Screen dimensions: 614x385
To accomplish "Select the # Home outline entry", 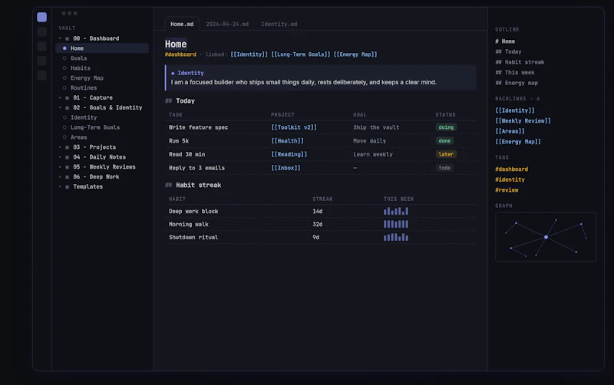I will point(505,41).
